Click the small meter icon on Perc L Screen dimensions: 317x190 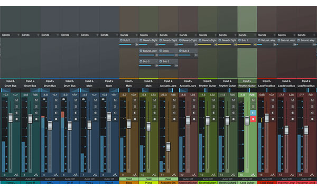(83, 99)
